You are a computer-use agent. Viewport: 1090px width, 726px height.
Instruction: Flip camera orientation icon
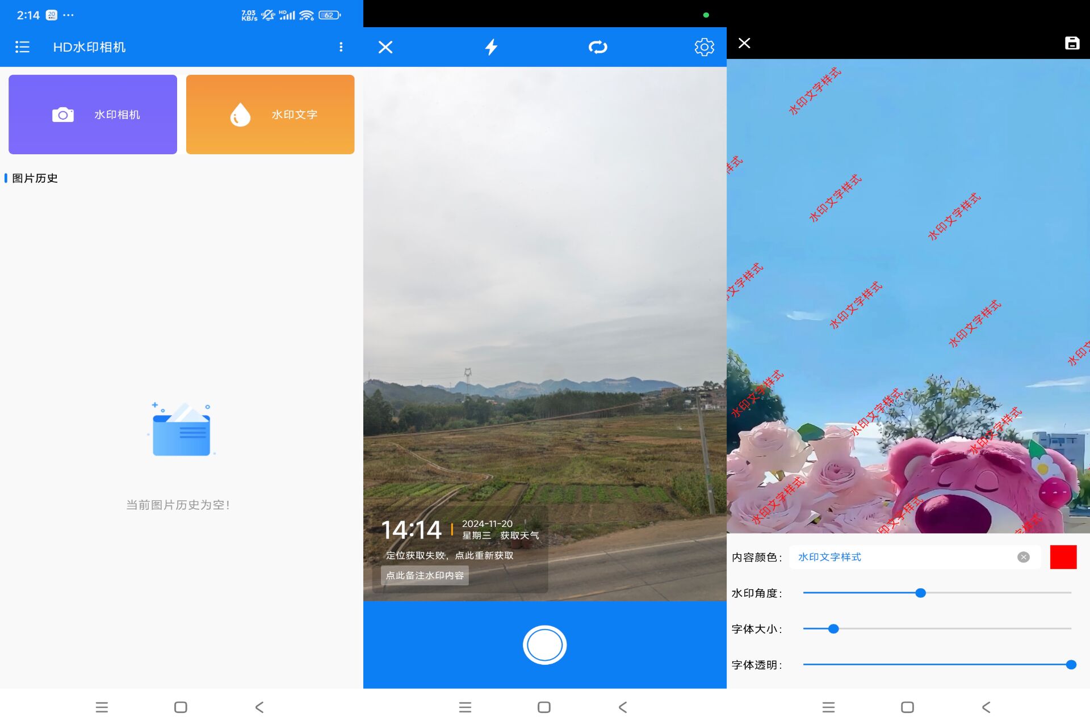(598, 46)
